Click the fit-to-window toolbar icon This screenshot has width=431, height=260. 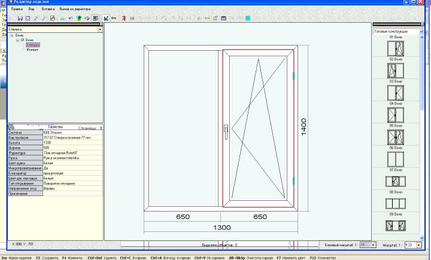tap(28, 19)
